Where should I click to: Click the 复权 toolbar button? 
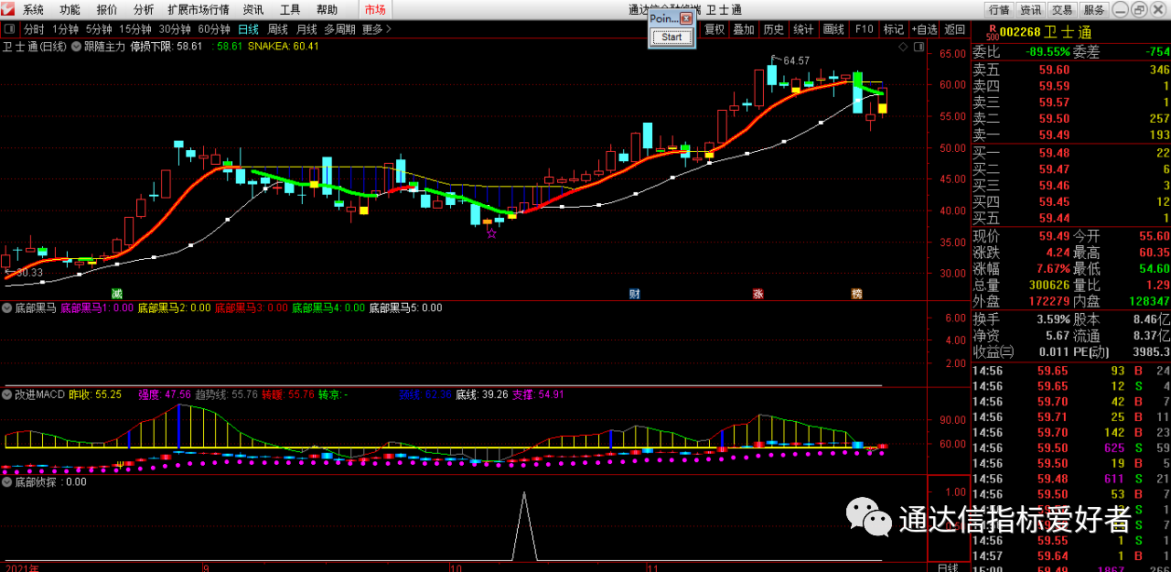tap(714, 29)
